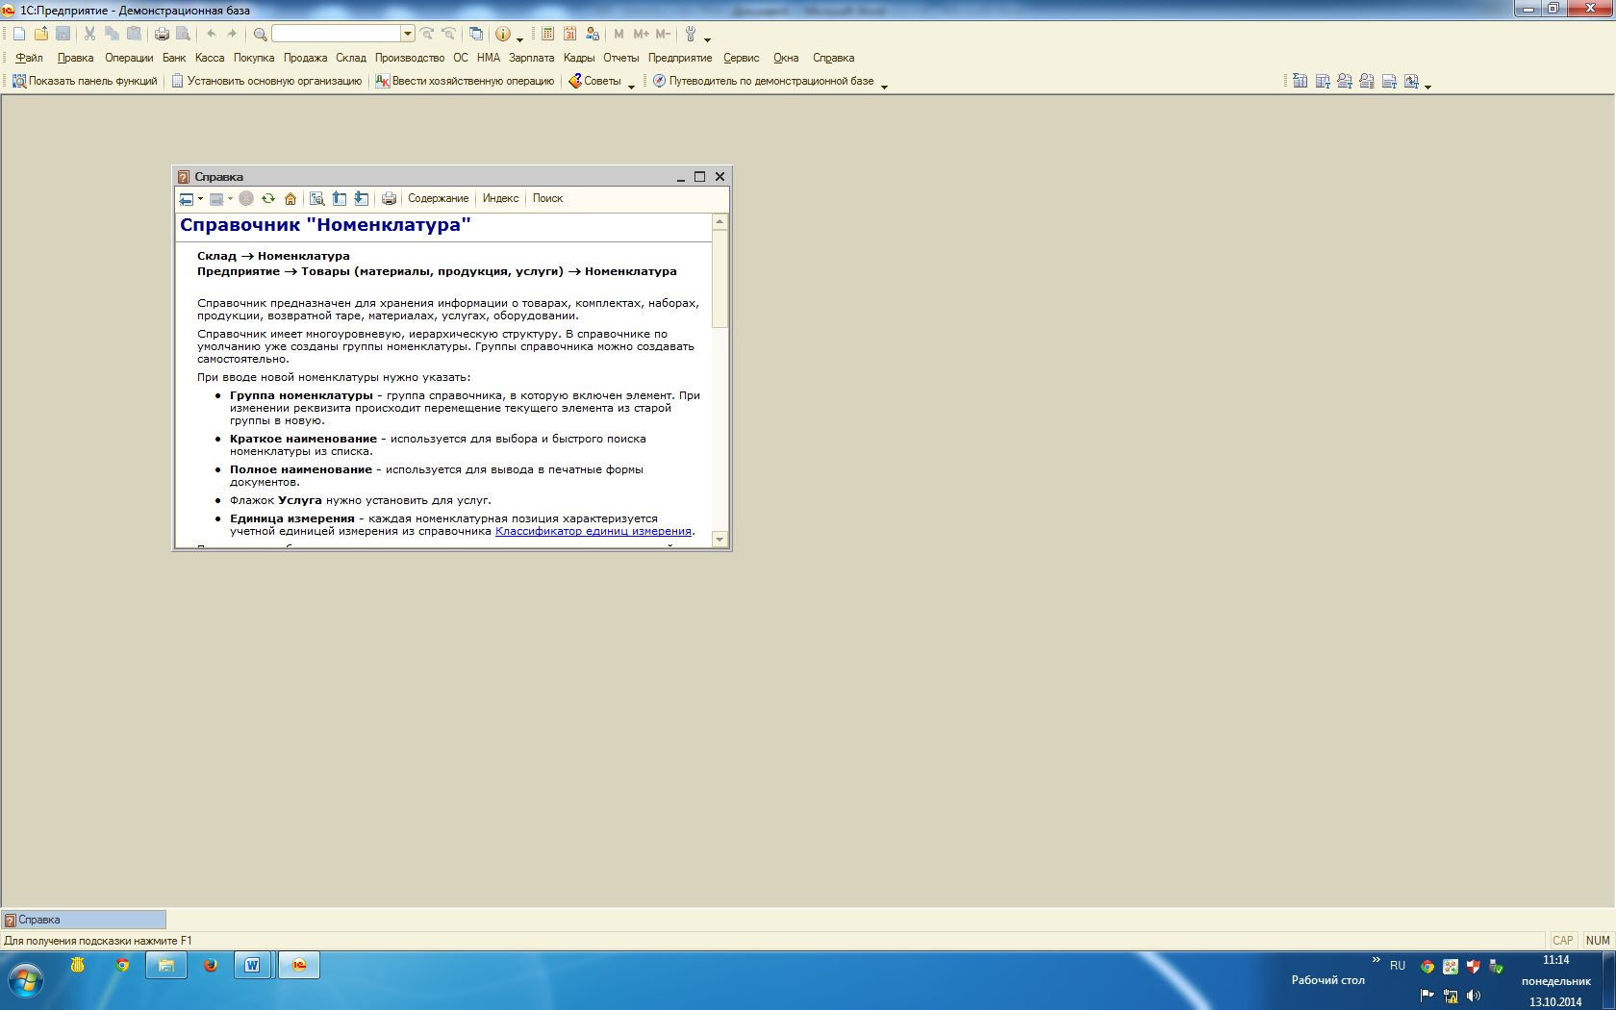The image size is (1616, 1010).
Task: Click the main toolbar search text field
Action: [x=337, y=34]
